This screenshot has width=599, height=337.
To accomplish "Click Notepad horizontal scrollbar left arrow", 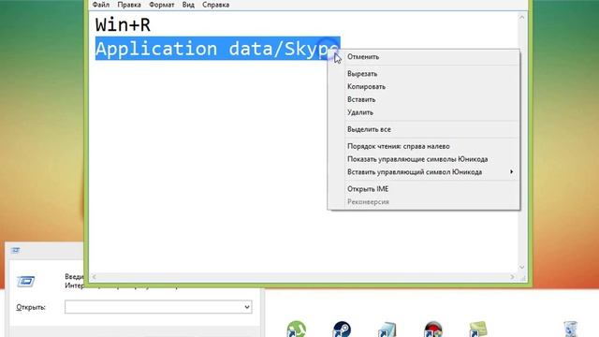I will click(x=94, y=277).
